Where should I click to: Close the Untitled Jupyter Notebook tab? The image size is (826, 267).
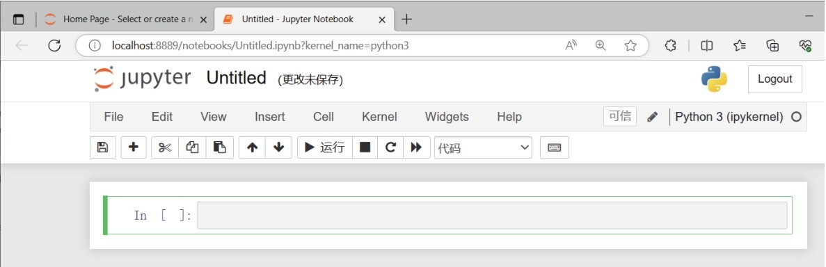click(x=383, y=19)
